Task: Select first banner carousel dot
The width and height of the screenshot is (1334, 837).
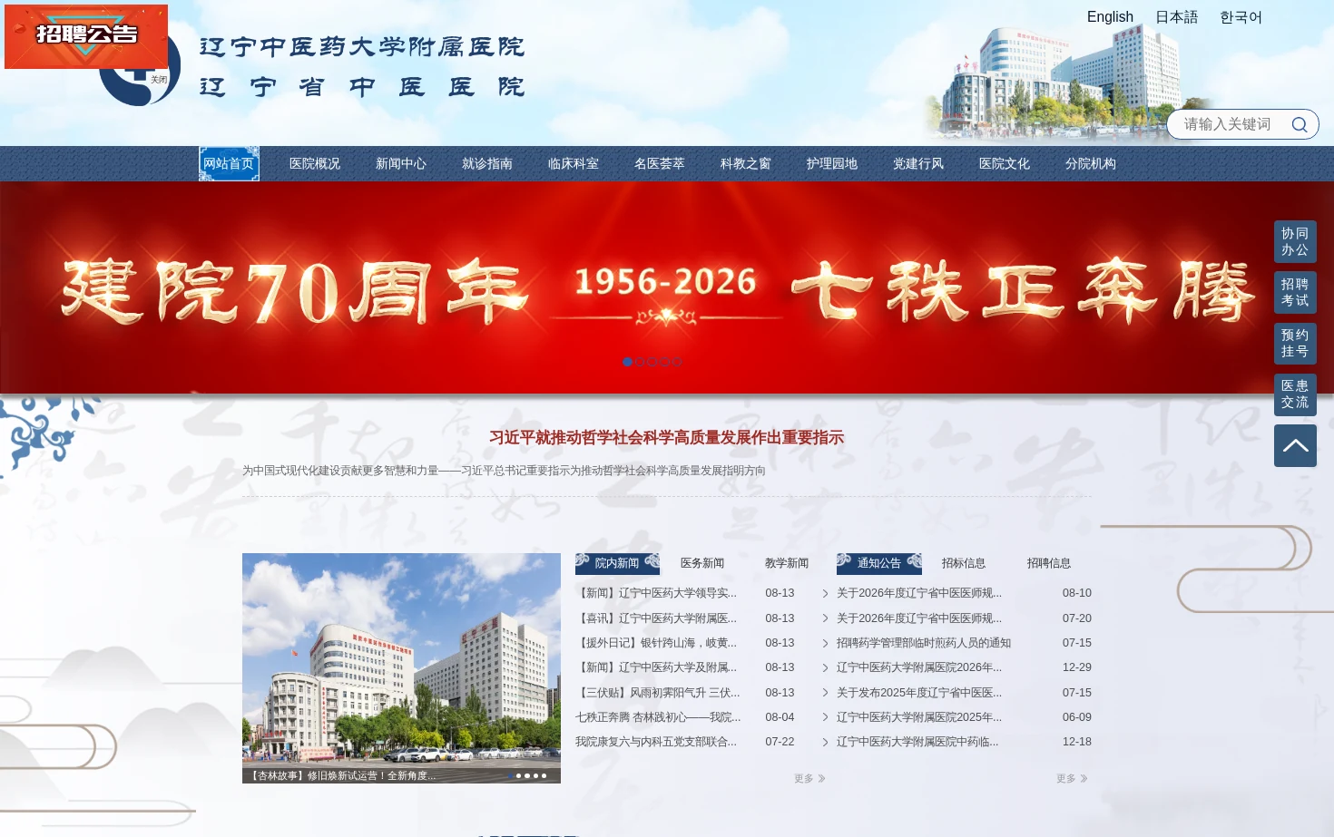Action: click(627, 362)
